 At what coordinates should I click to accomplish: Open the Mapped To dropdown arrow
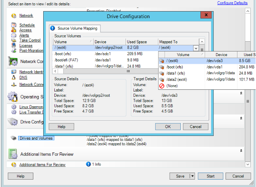click(x=195, y=48)
